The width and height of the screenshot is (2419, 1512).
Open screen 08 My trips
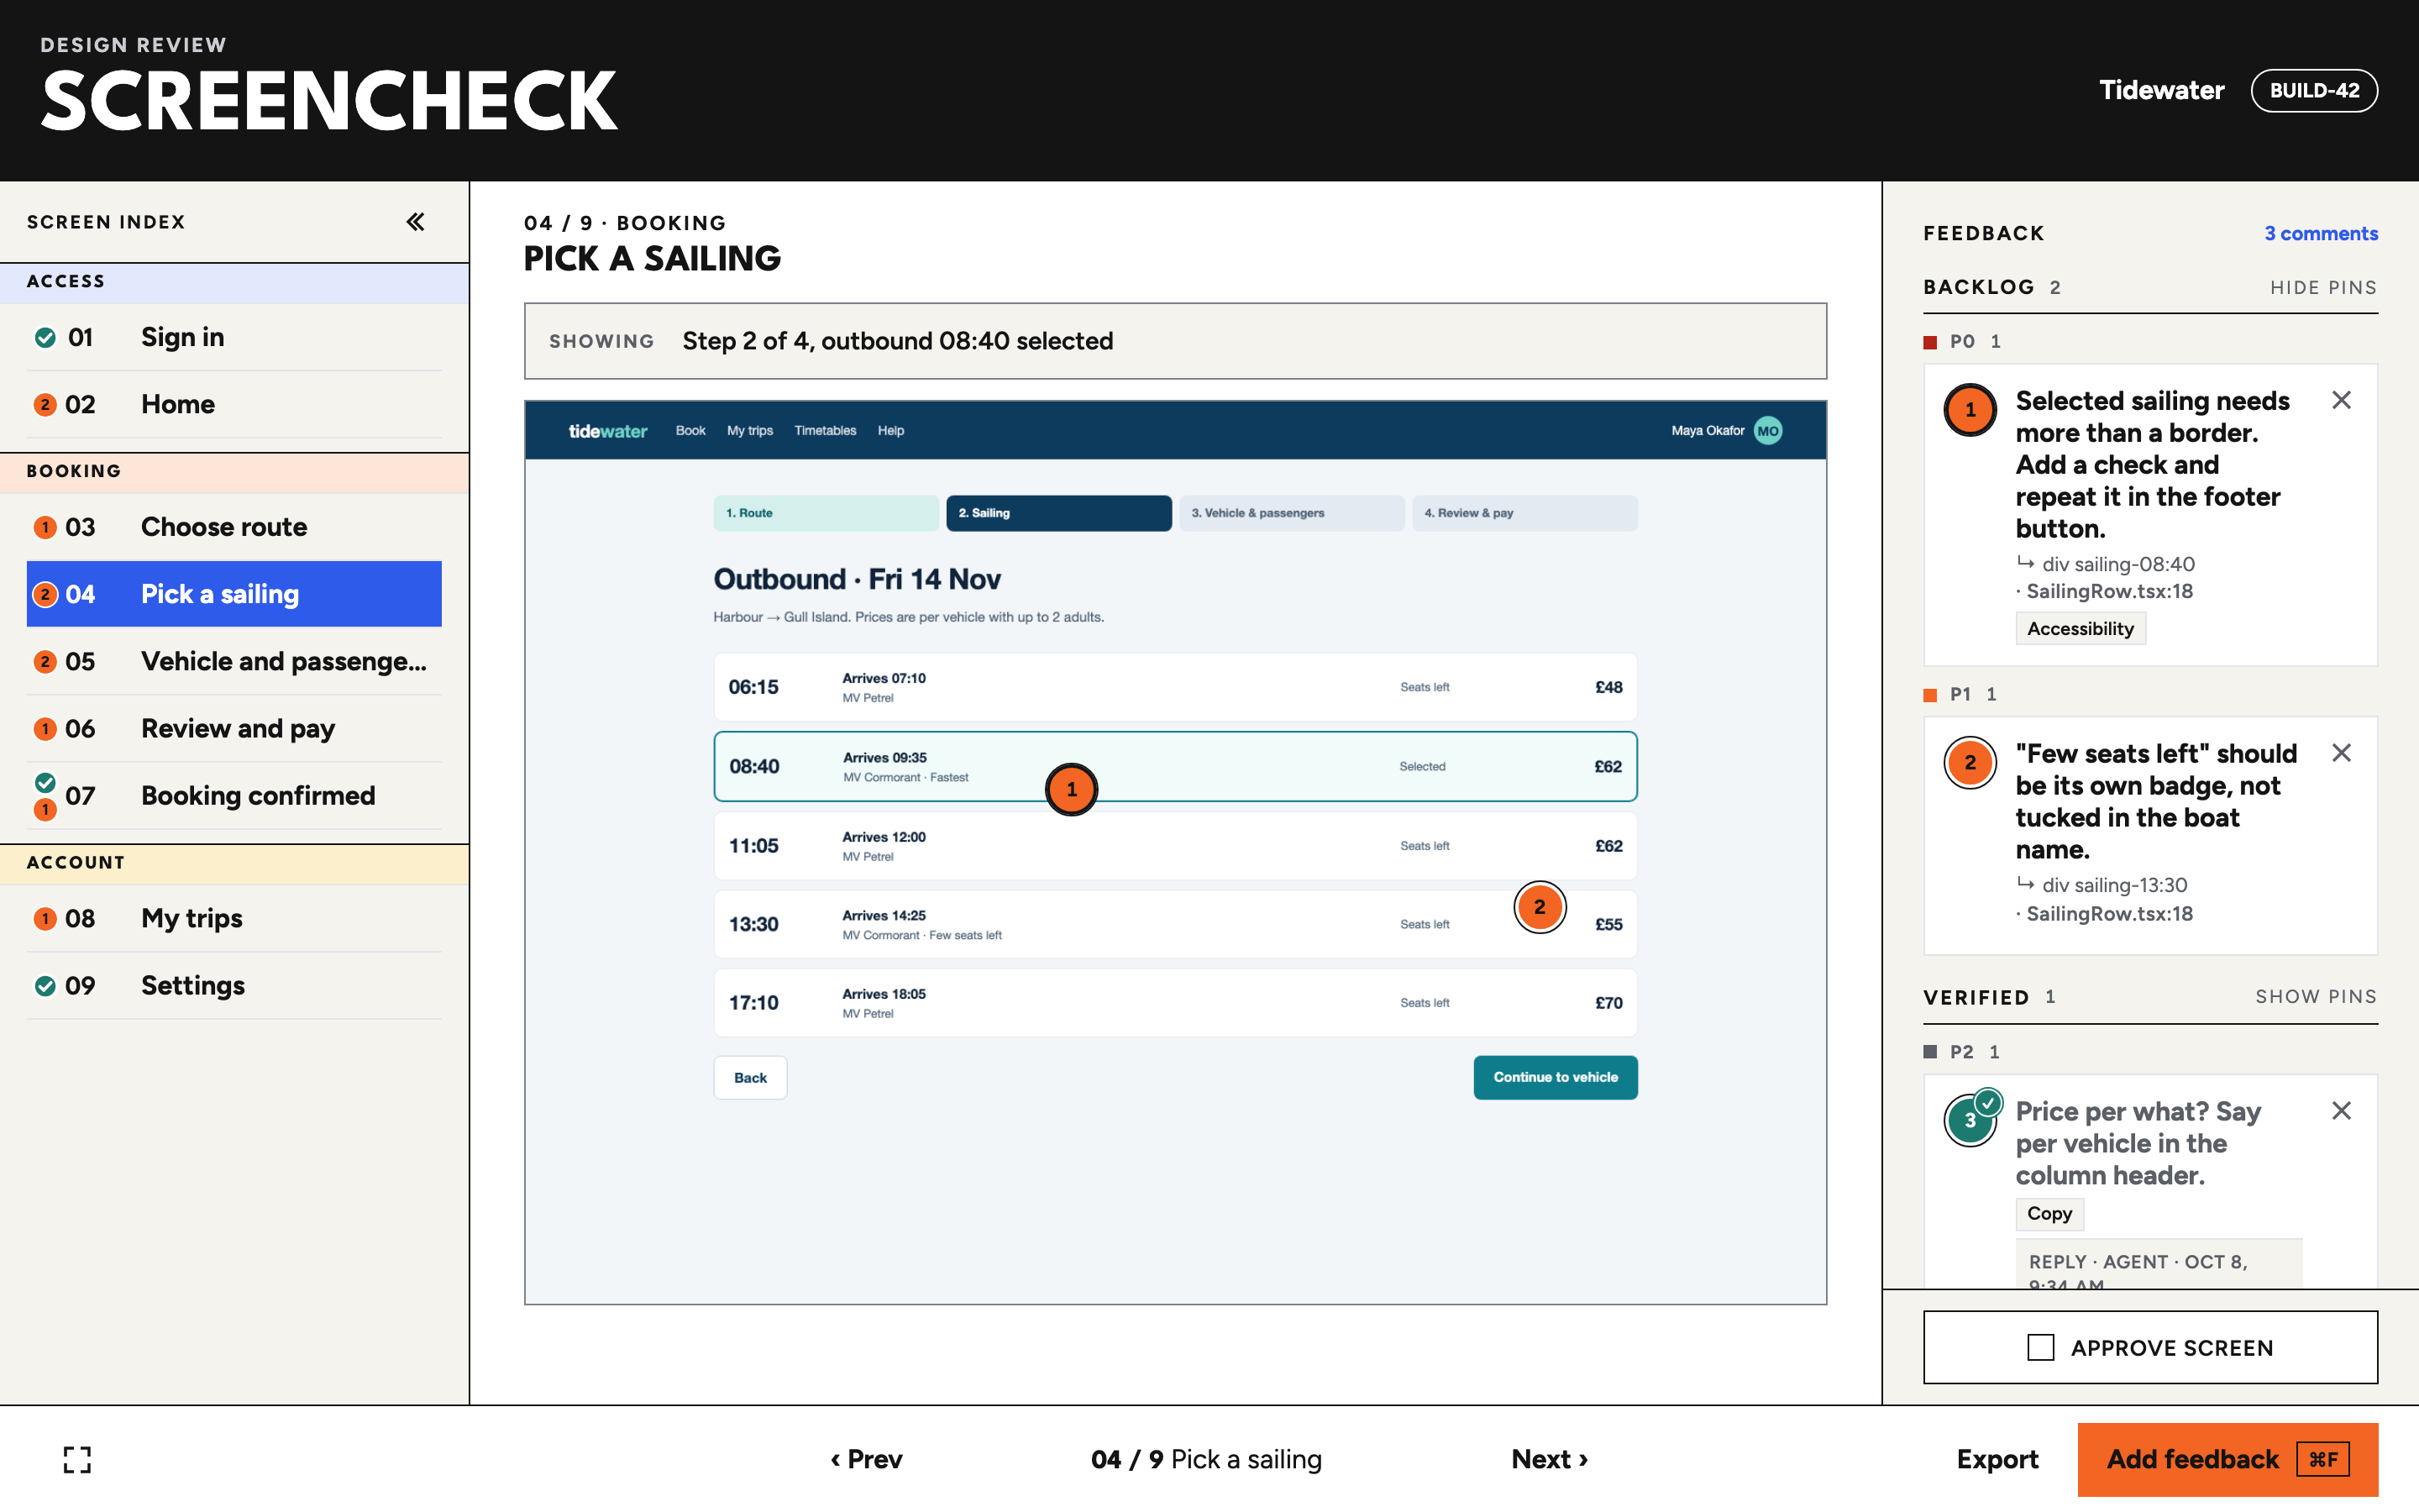pyautogui.click(x=234, y=918)
